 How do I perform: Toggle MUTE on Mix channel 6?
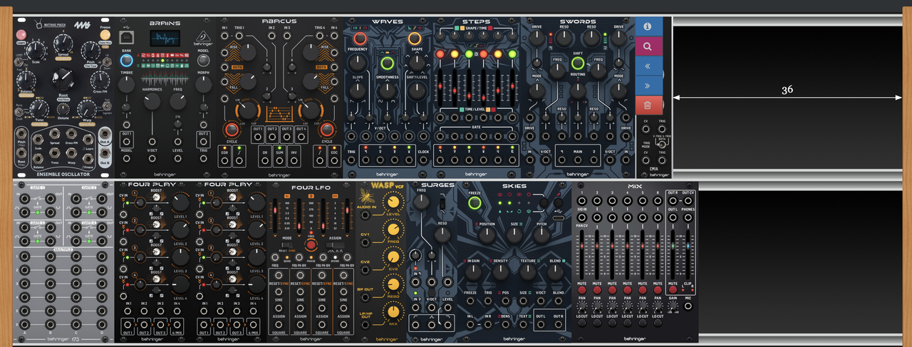(658, 291)
